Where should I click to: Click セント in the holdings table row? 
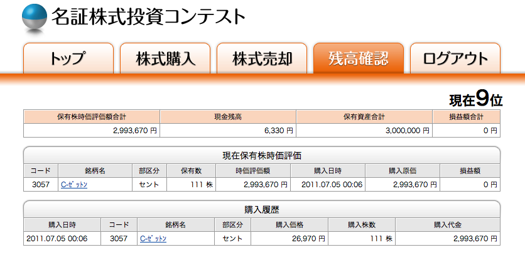149,185
